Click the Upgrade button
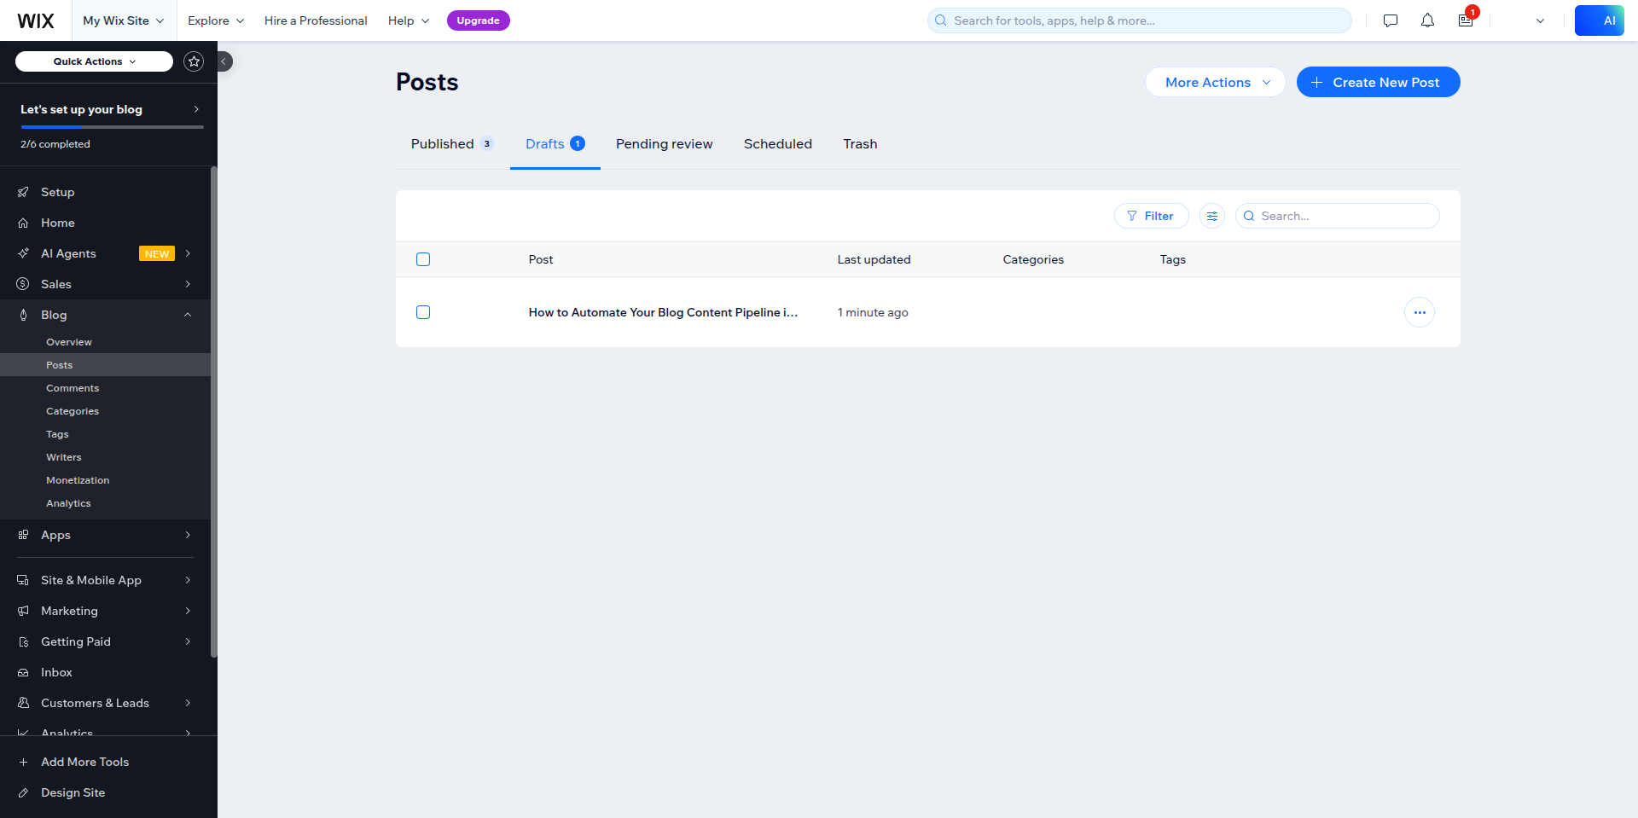 [x=479, y=20]
